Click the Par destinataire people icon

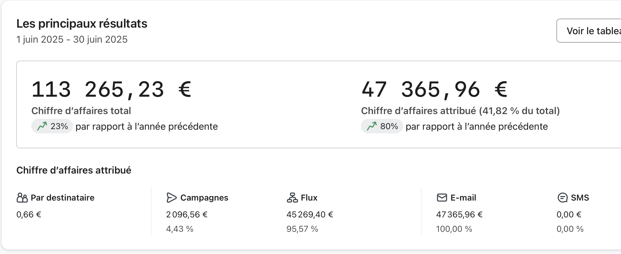[x=22, y=198]
